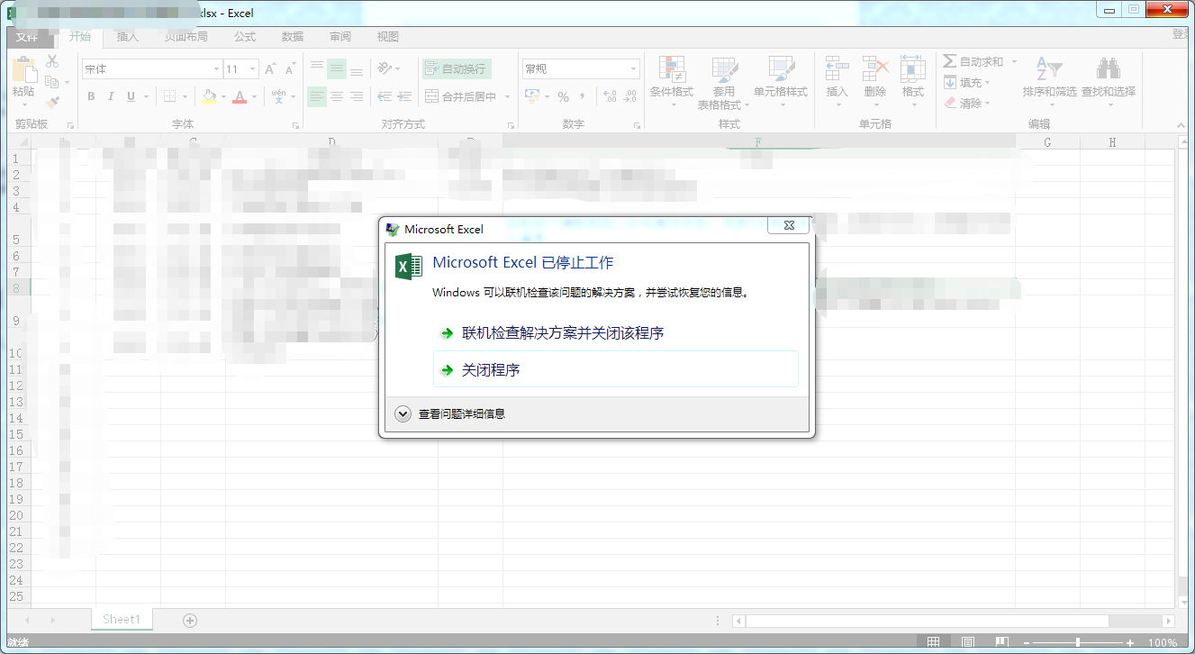Viewport: 1195px width, 654px height.
Task: Open the File (文件) tab
Action: pyautogui.click(x=27, y=37)
